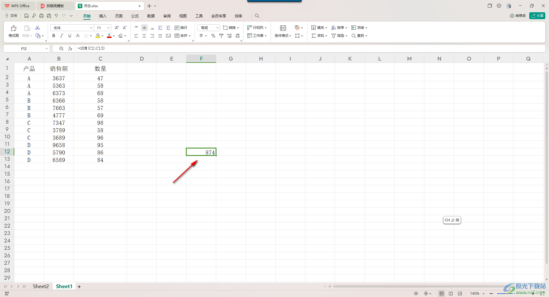Click the Format Painter (格式刷) icon
549x297 pixels.
point(13,28)
